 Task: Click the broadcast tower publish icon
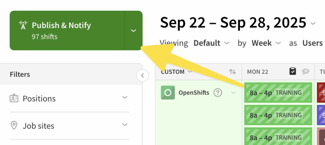(23, 26)
